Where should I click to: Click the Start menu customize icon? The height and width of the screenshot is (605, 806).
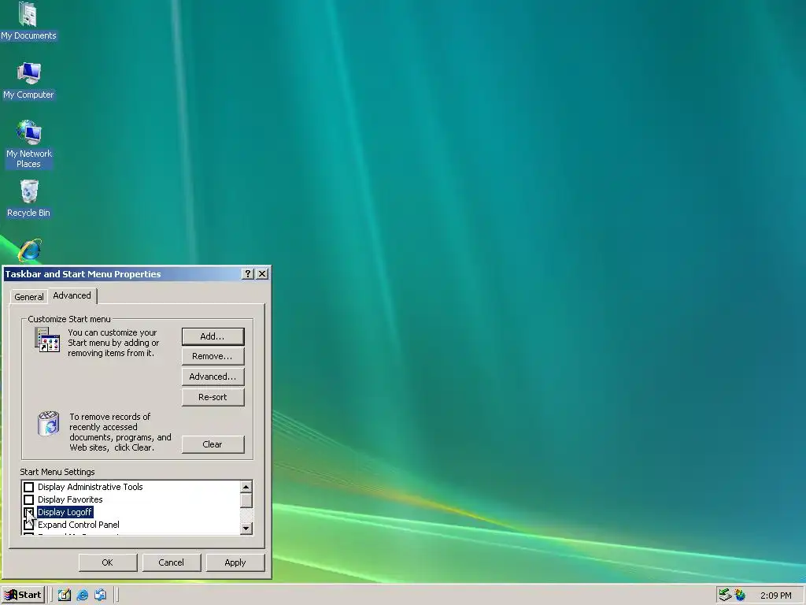pyautogui.click(x=47, y=340)
